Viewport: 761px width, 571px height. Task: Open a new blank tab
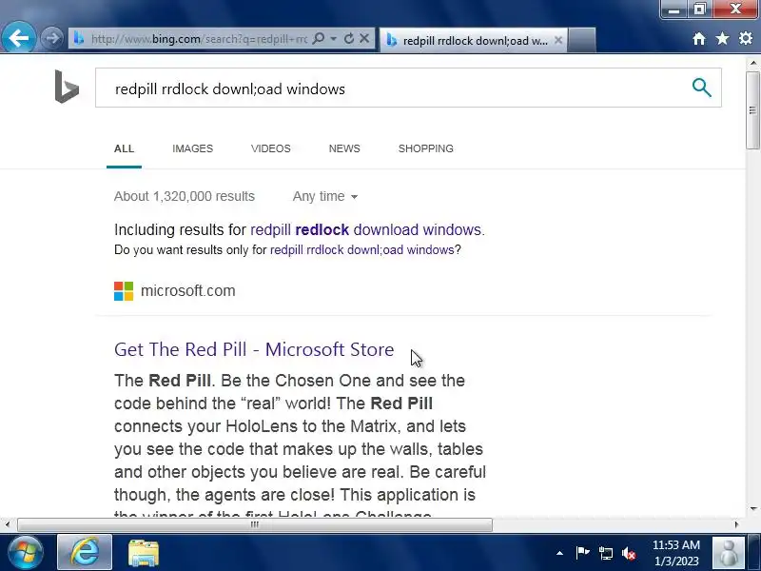581,40
